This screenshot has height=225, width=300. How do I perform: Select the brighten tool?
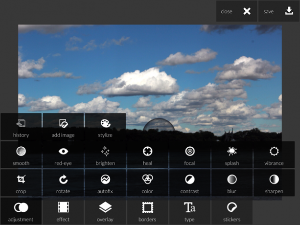click(x=105, y=155)
